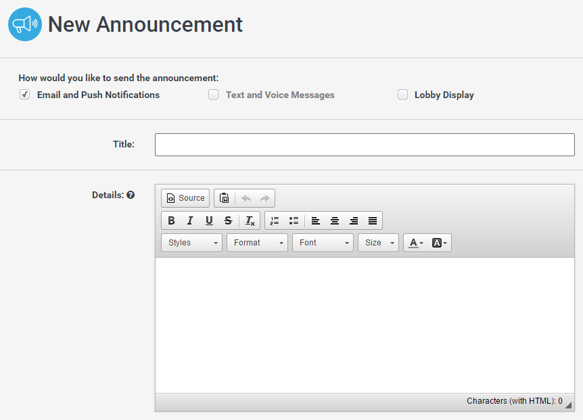The height and width of the screenshot is (420, 583).
Task: Insert a bulleted list
Action: (x=294, y=220)
